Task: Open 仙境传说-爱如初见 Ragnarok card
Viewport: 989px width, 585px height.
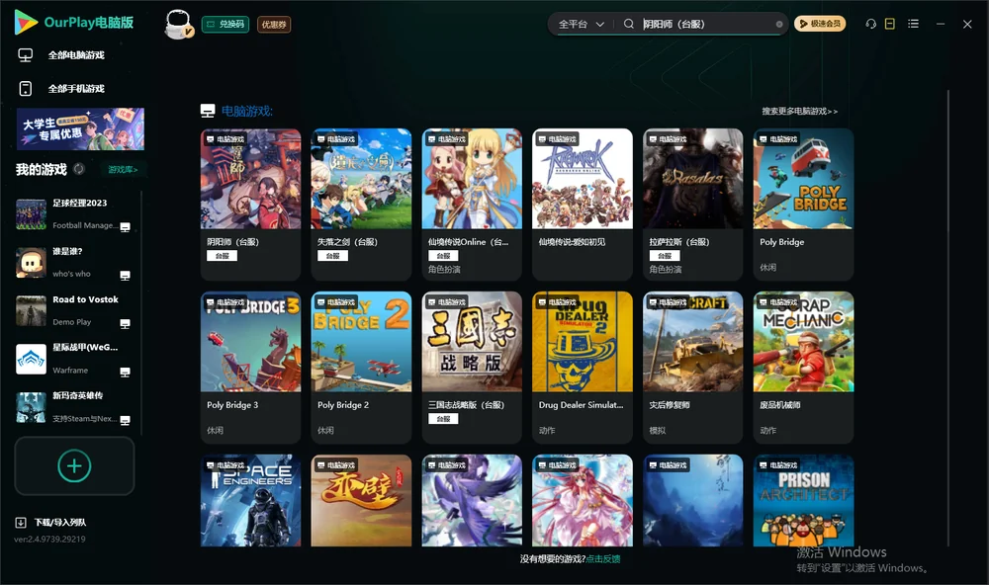Action: [x=583, y=205]
